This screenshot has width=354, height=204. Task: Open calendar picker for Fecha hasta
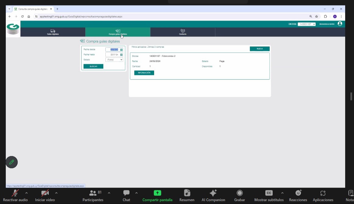point(122,55)
